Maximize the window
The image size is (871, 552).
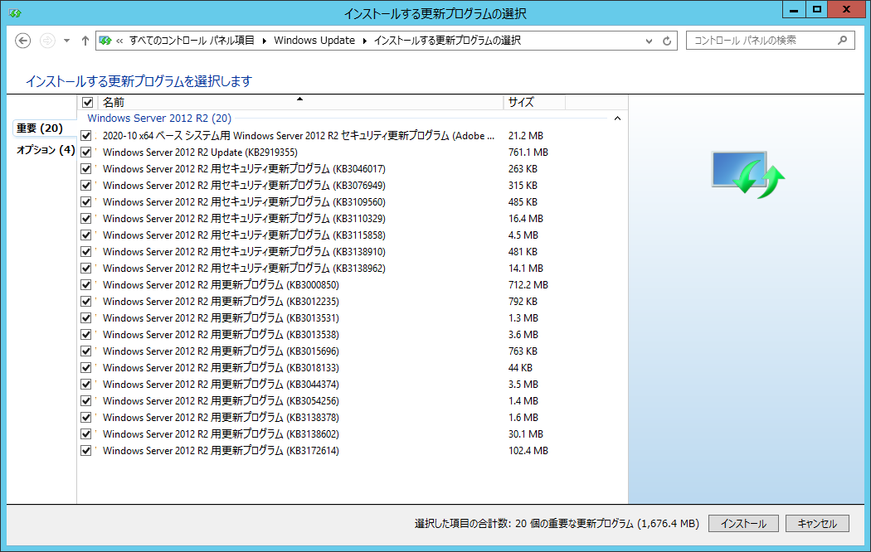816,9
